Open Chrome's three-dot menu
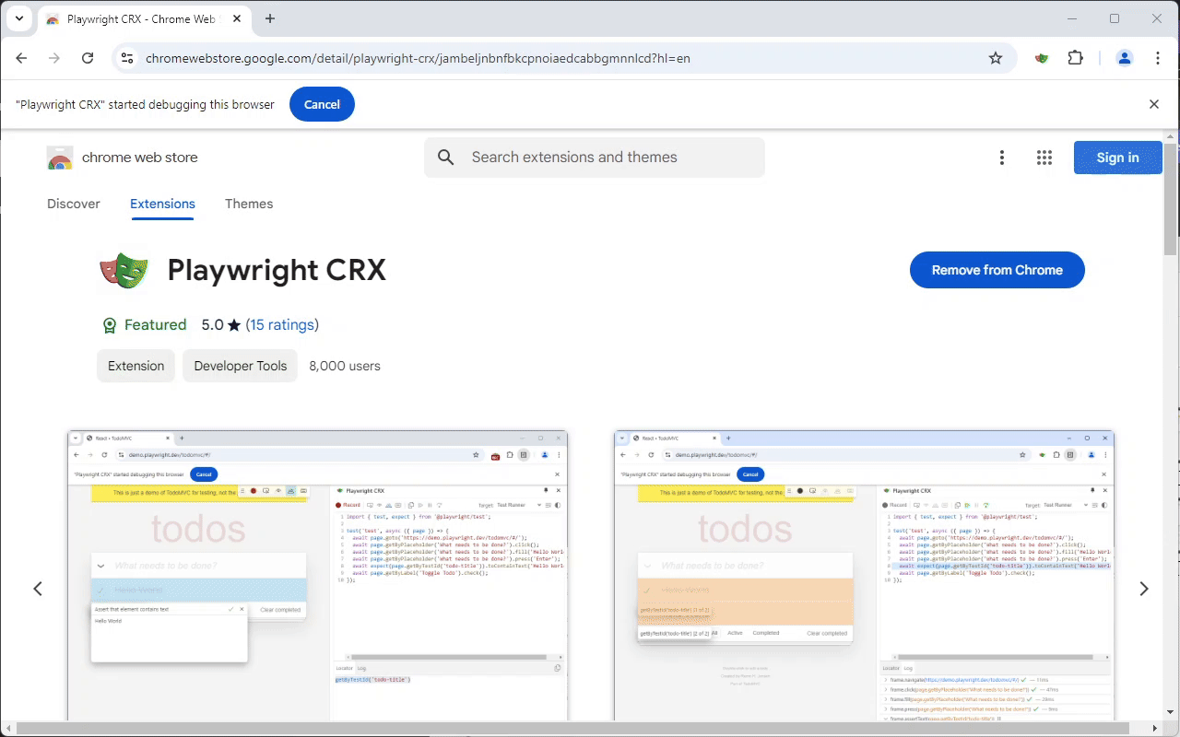 [1158, 58]
